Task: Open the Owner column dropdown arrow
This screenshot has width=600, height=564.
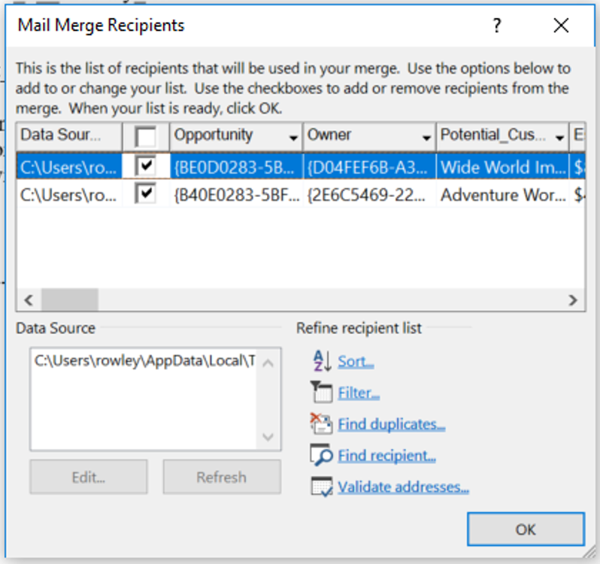Action: 426,138
